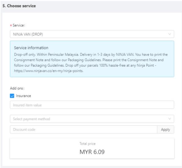Click the blue Service information box
Screen dimensions: 182x168
(x=92, y=59)
